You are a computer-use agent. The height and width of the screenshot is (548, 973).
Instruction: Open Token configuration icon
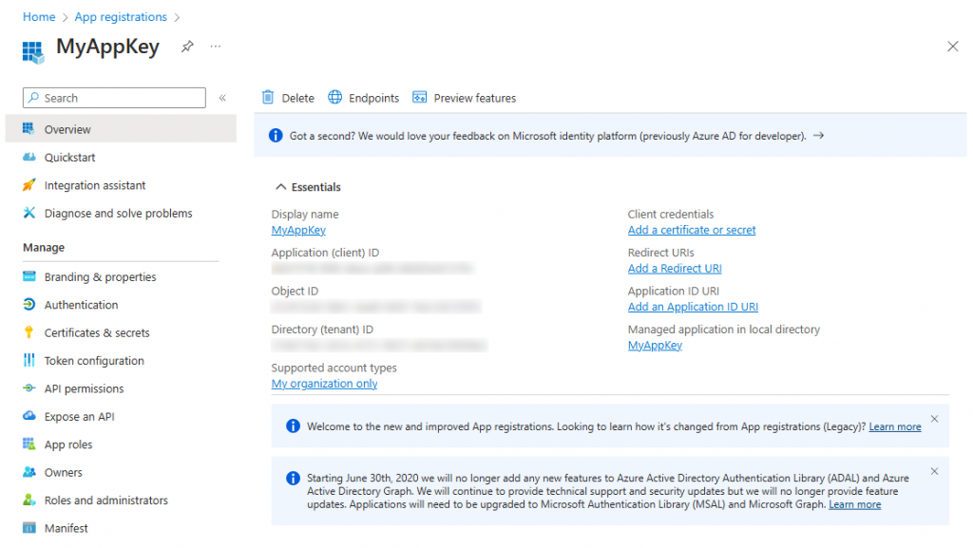click(29, 361)
